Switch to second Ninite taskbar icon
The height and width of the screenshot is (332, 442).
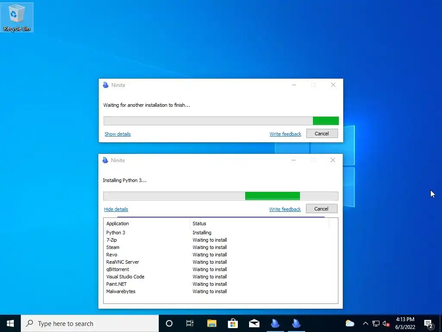pos(296,323)
